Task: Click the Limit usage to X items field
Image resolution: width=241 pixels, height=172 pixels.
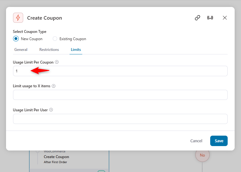Action: point(120,95)
